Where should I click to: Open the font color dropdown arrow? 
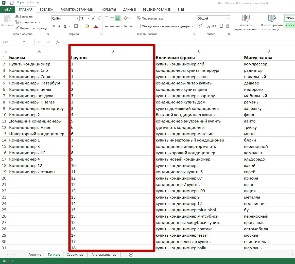(100, 26)
